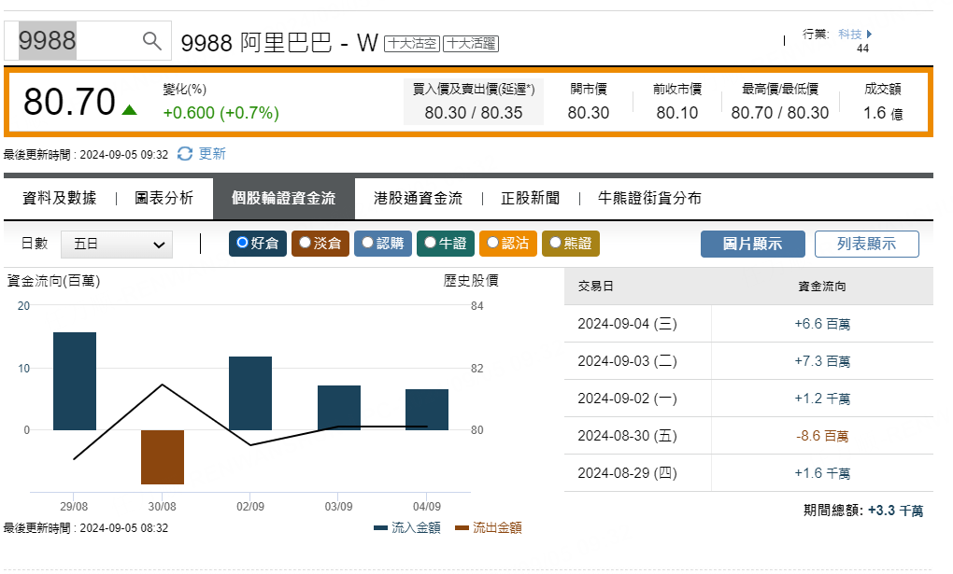The width and height of the screenshot is (953, 574).
Task: Select the 好倉 radio option
Action: tap(258, 244)
